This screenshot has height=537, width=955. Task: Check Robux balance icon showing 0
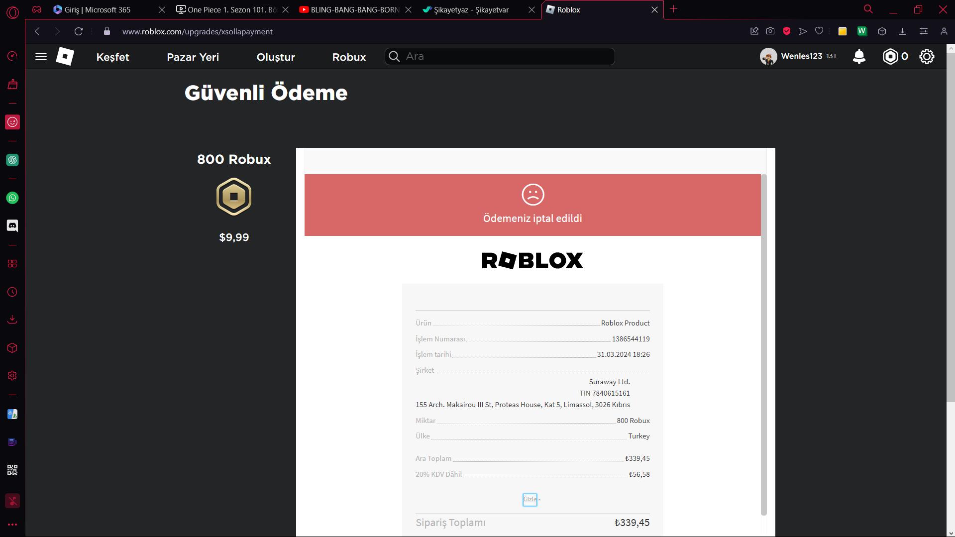pos(895,56)
